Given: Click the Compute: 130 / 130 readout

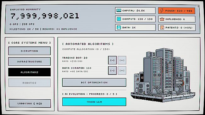Looking at the screenshot, I should [x=135, y=19].
